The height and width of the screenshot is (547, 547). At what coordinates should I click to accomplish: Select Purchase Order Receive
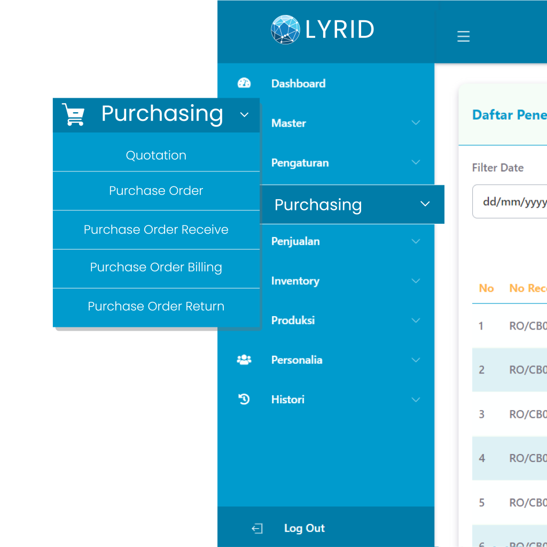point(156,230)
